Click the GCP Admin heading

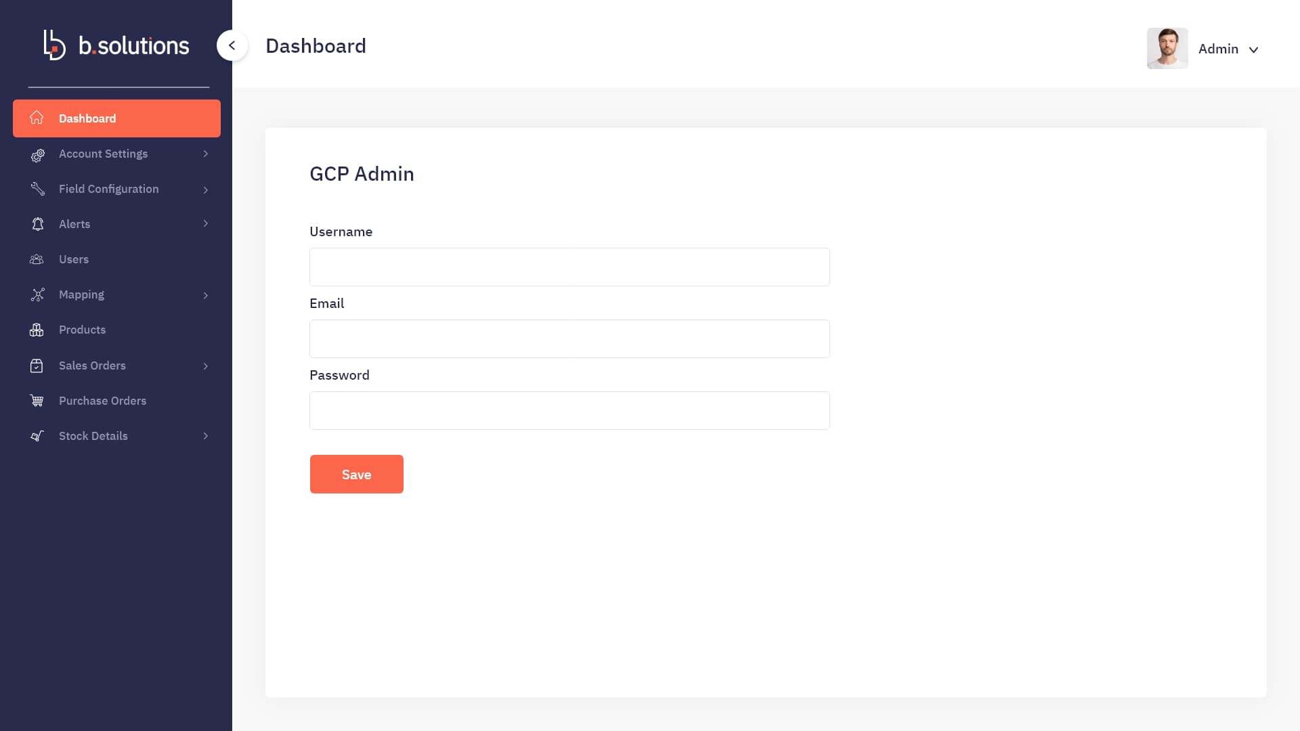pyautogui.click(x=362, y=174)
